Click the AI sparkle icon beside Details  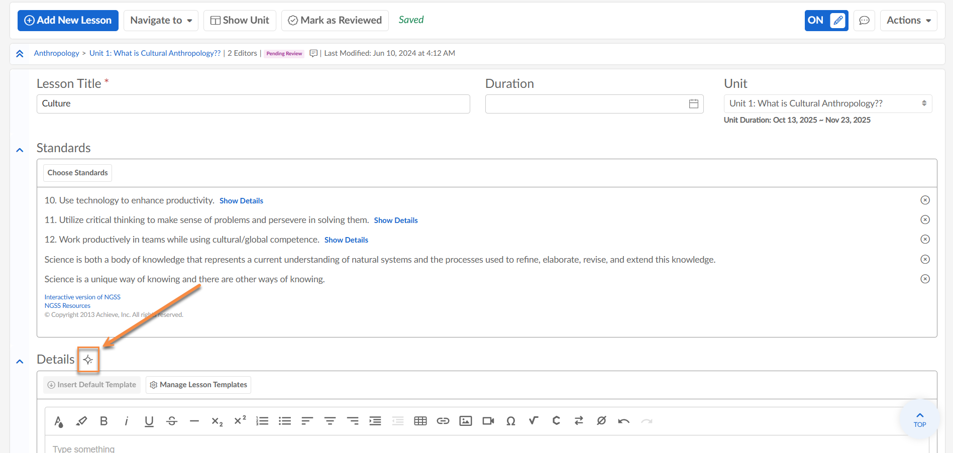(88, 360)
